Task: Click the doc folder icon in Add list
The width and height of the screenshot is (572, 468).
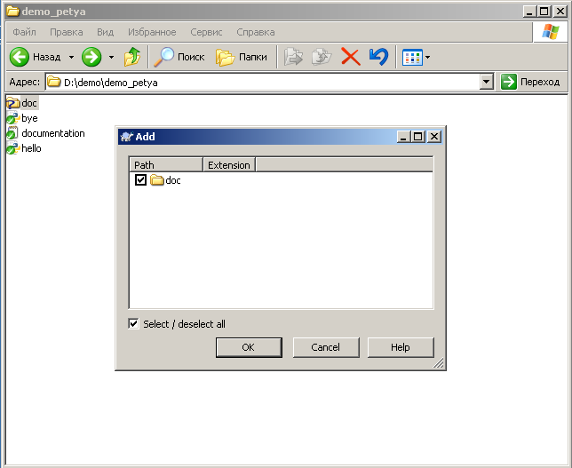Action: click(x=157, y=180)
